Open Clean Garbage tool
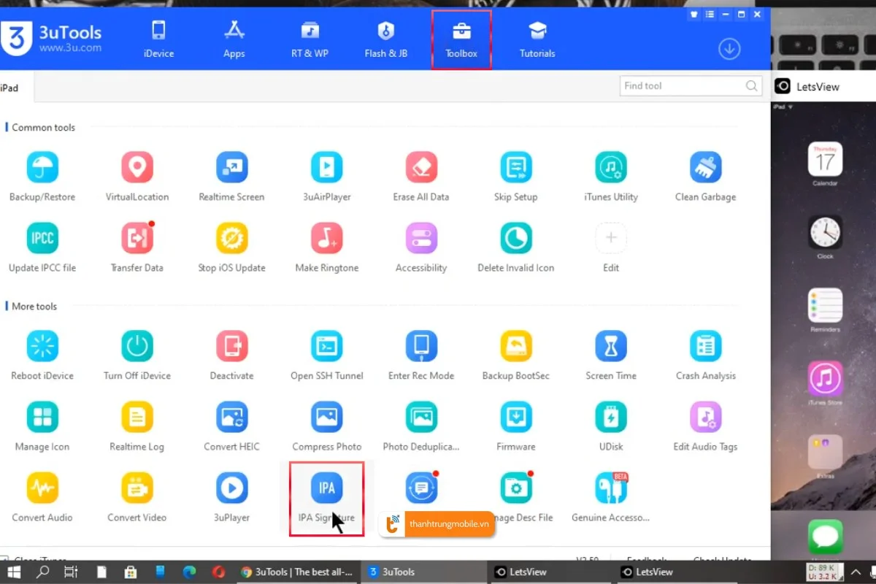 (x=706, y=167)
